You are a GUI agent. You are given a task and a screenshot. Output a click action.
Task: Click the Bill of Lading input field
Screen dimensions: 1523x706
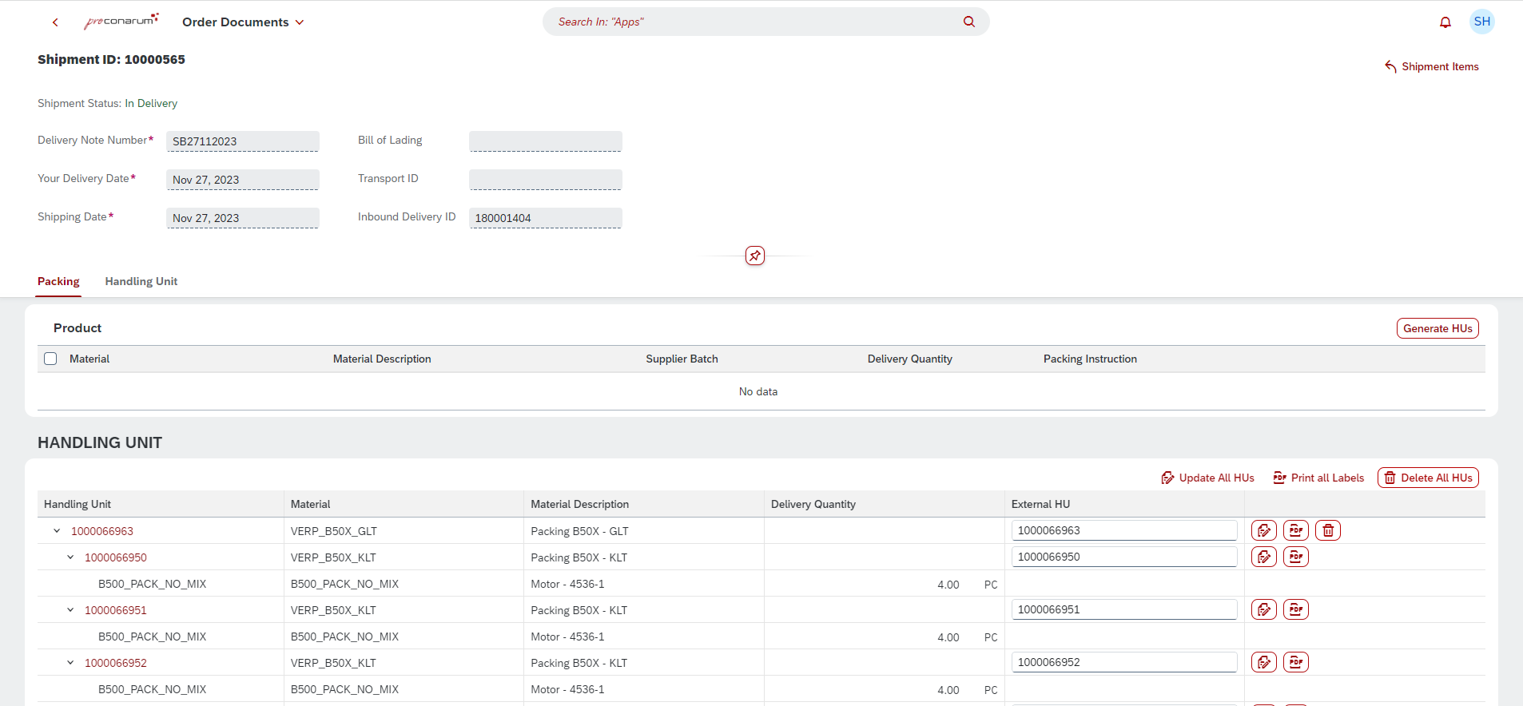(545, 141)
